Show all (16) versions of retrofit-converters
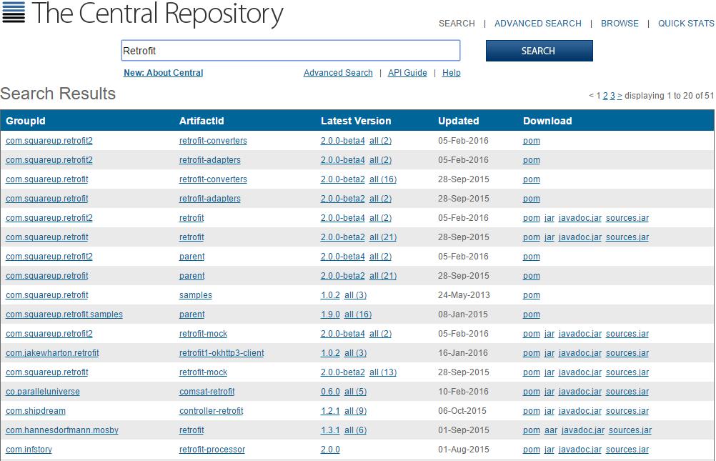 (383, 179)
